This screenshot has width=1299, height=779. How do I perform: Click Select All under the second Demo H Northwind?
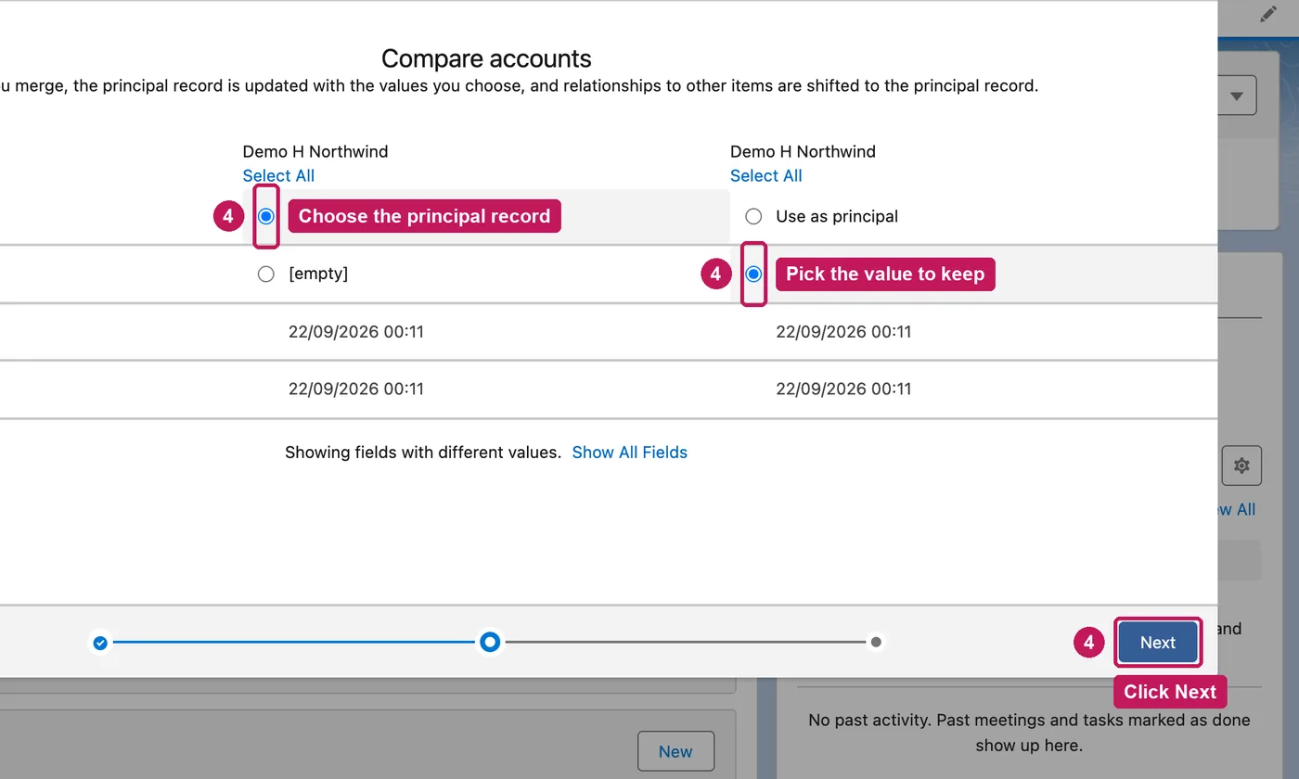pos(765,176)
